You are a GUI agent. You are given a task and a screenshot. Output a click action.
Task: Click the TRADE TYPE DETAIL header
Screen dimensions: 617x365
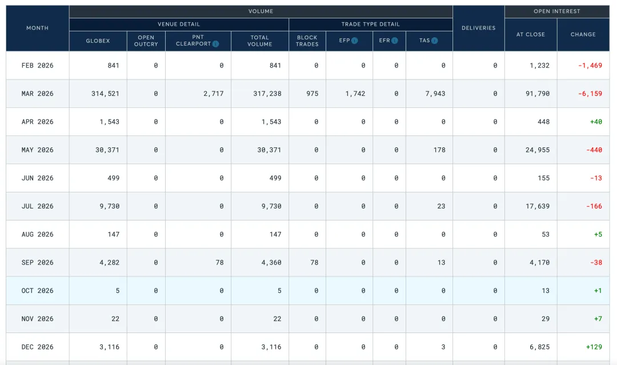371,25
